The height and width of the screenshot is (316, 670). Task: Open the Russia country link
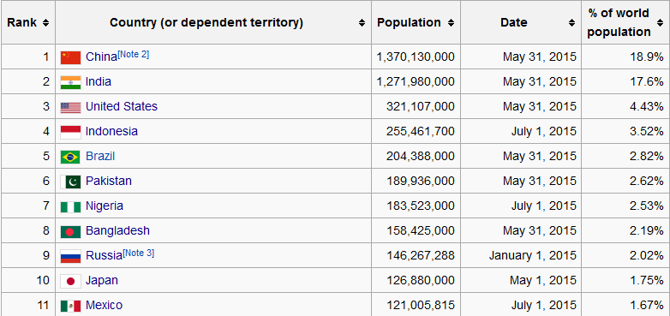pos(104,256)
